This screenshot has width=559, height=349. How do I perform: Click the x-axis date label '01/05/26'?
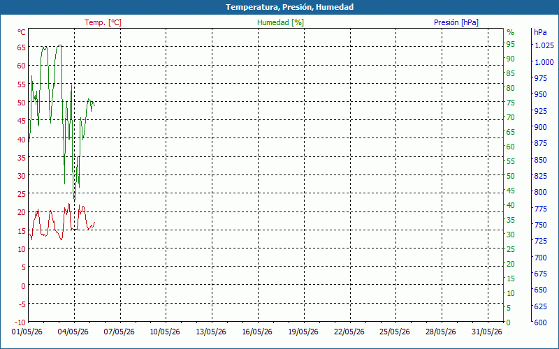coord(27,332)
